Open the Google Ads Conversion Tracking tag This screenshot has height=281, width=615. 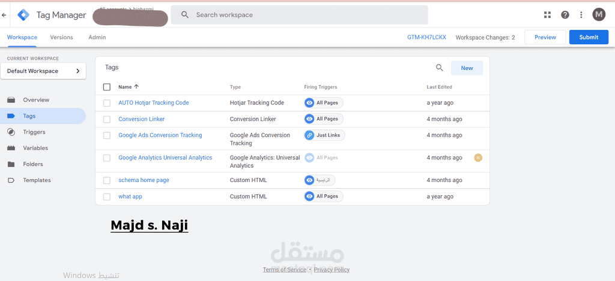point(160,135)
